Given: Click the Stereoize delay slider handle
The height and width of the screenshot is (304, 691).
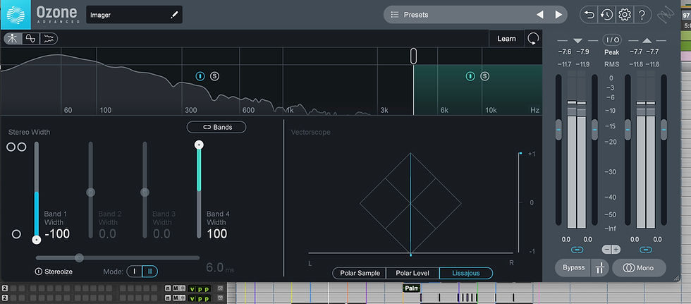Looking at the screenshot, I should pos(79,257).
